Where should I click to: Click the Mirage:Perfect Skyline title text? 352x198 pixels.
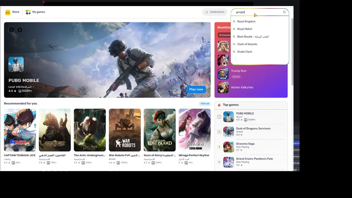[x=194, y=155]
